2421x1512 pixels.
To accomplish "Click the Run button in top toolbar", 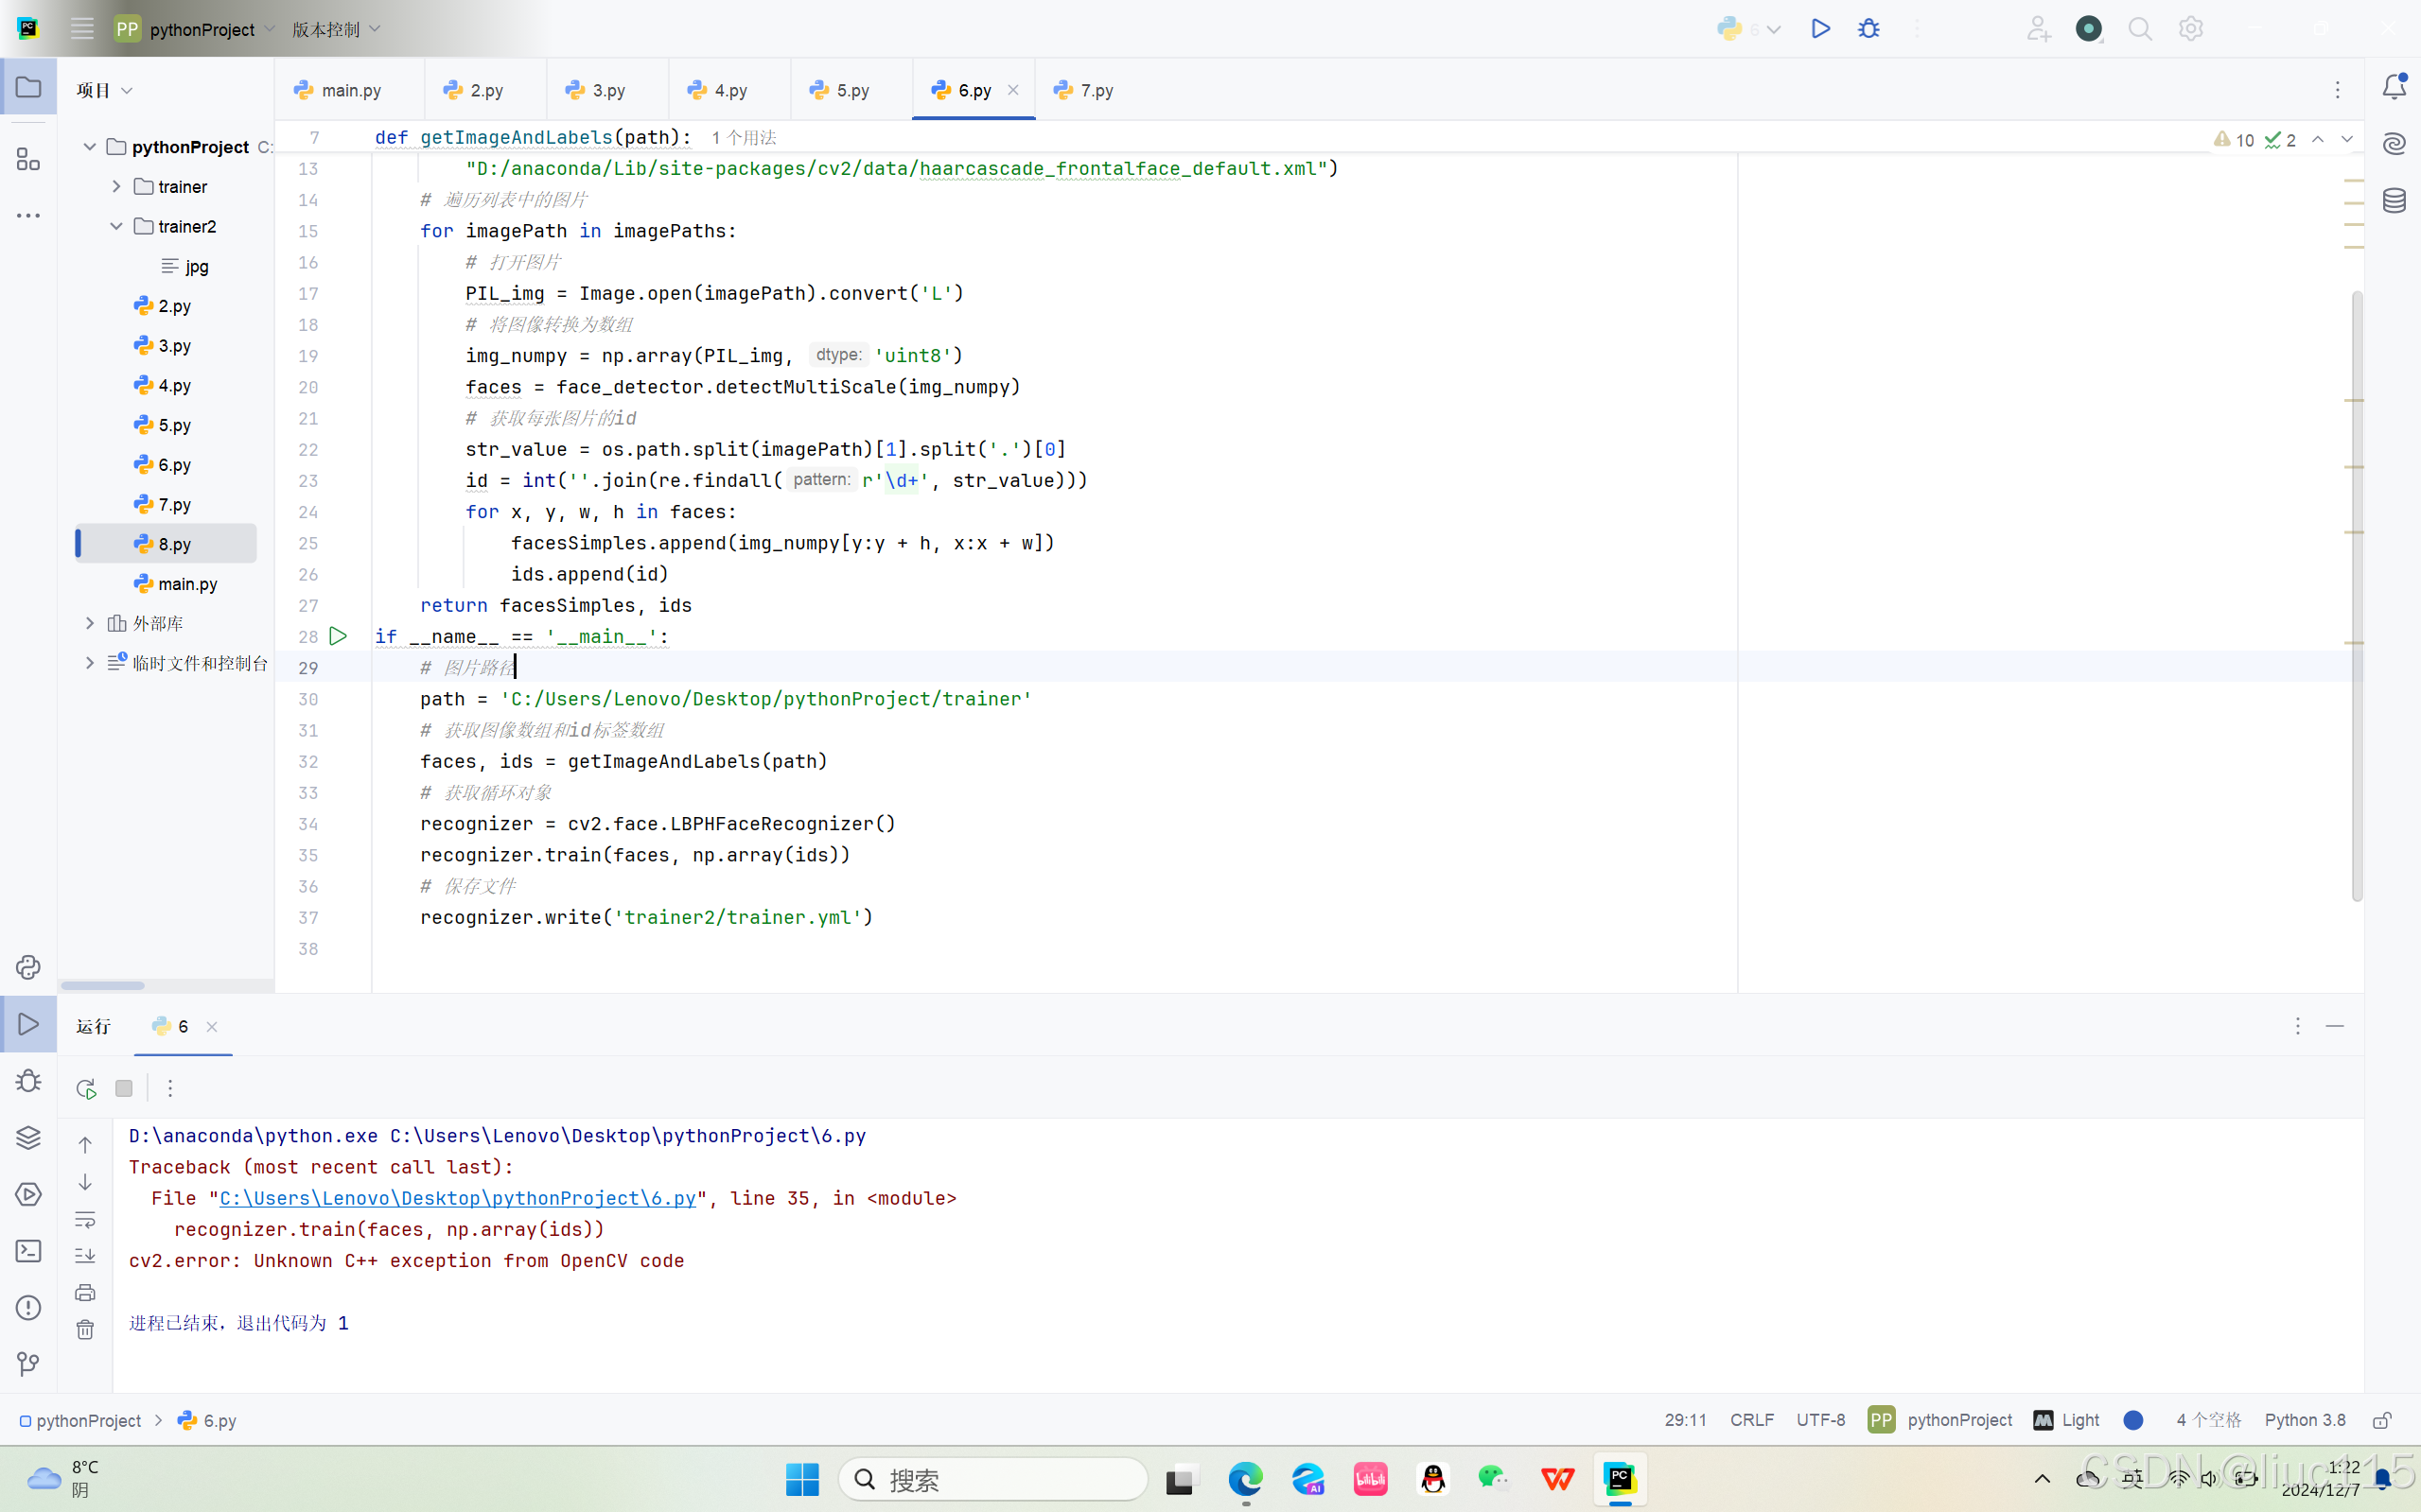I will pyautogui.click(x=1819, y=29).
